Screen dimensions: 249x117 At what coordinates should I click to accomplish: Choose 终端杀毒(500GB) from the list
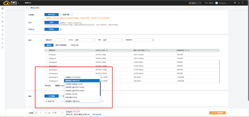82,97
